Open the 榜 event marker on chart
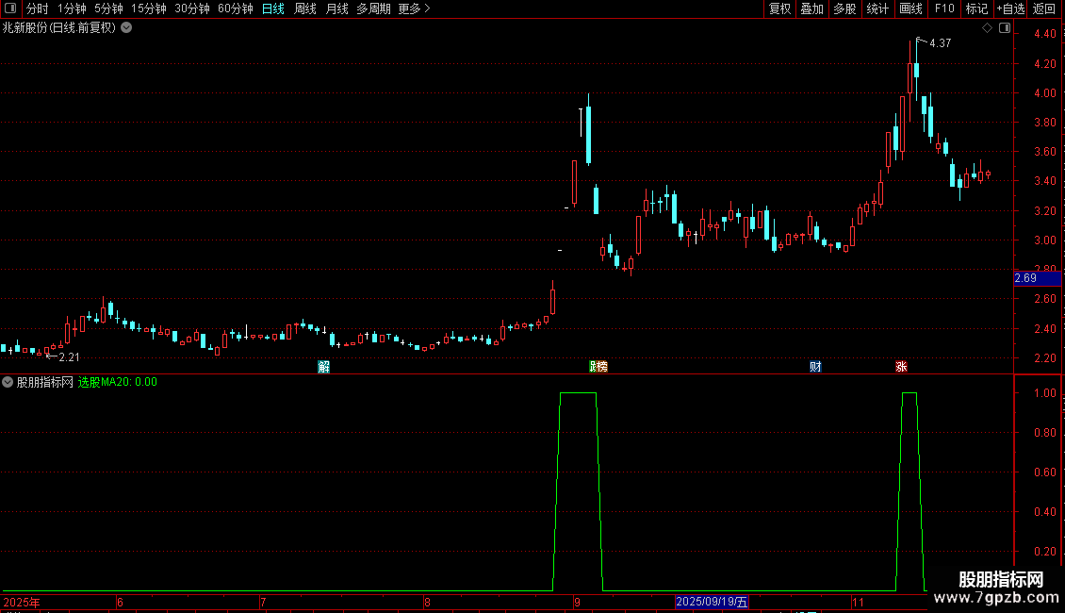Image resolution: width=1065 pixels, height=613 pixels. (x=602, y=367)
